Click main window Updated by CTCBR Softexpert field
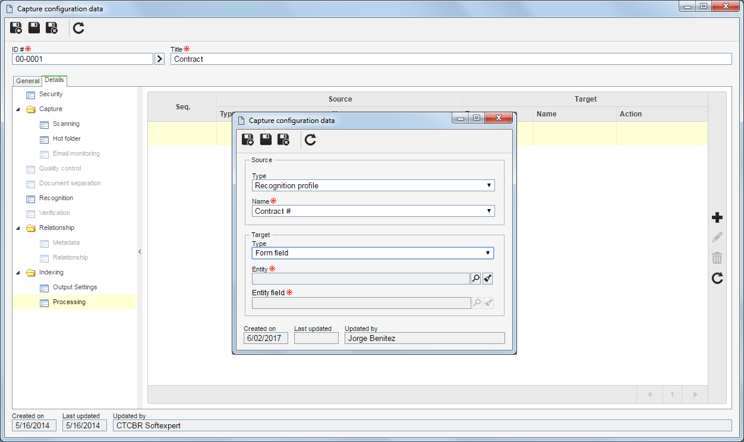The width and height of the screenshot is (744, 442). click(422, 425)
